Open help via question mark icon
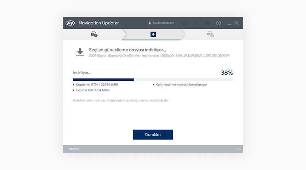 [x=218, y=23]
